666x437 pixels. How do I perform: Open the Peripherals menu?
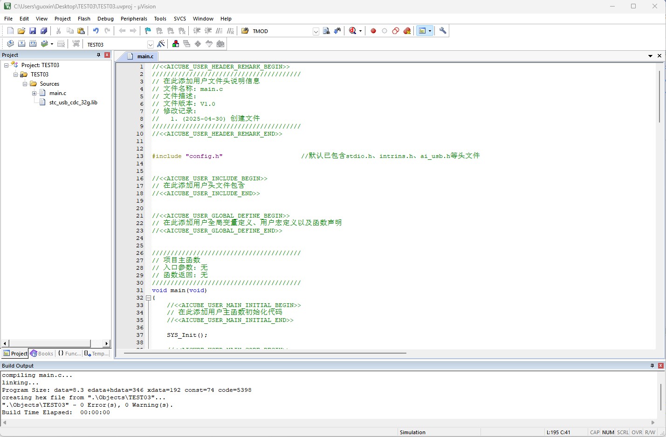coord(134,19)
